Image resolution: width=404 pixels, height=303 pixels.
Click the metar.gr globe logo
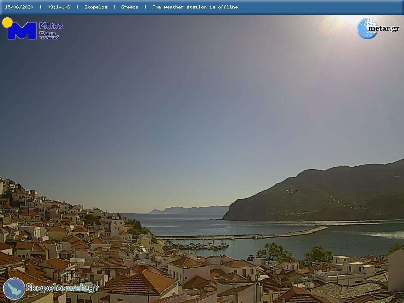coord(367,28)
